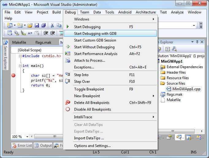Save the file with the floppy icon
The image size is (209, 158).
coord(37,25)
